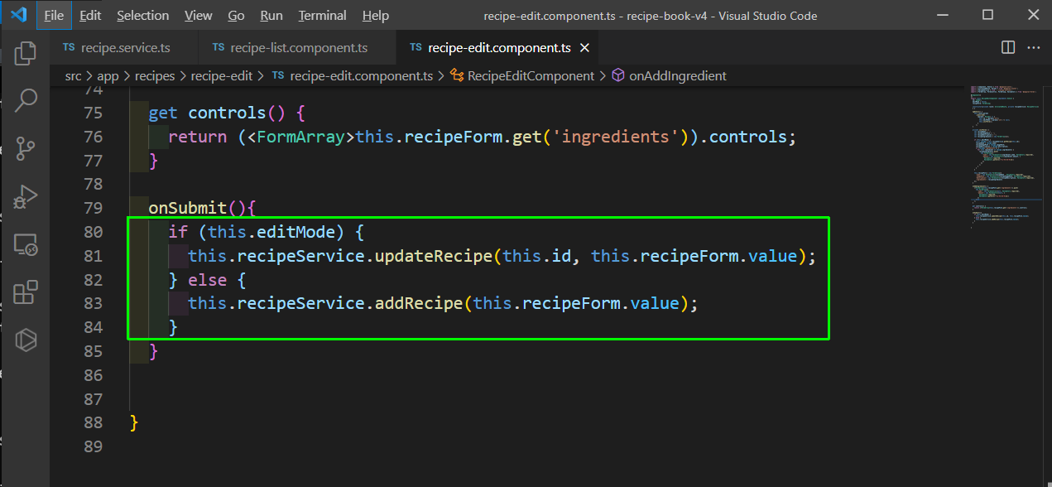Open the Search view in activity bar
The height and width of the screenshot is (487, 1052).
pyautogui.click(x=26, y=100)
